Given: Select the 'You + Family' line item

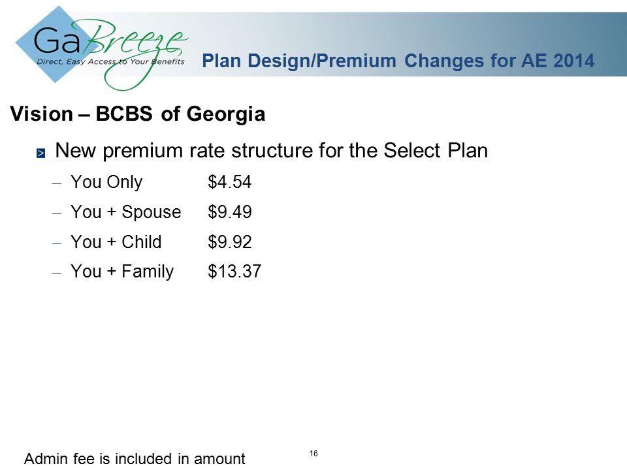Looking at the screenshot, I should pyautogui.click(x=122, y=272).
